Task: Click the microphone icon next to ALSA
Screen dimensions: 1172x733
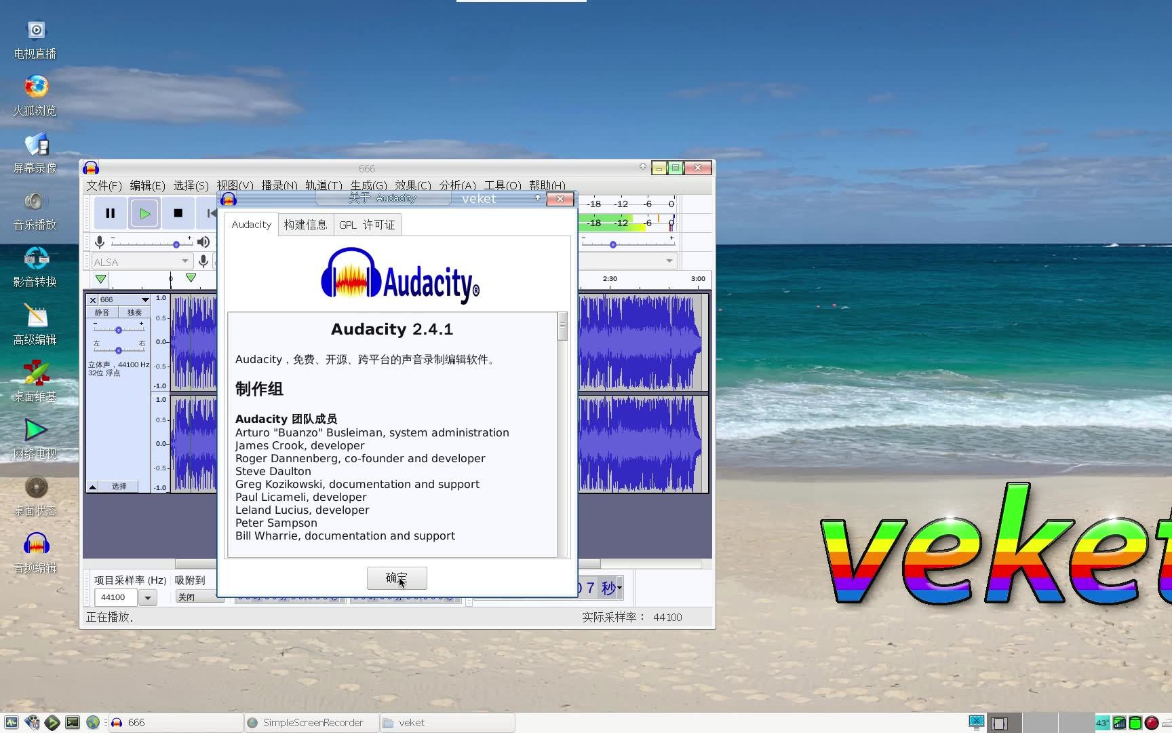Action: [x=203, y=261]
